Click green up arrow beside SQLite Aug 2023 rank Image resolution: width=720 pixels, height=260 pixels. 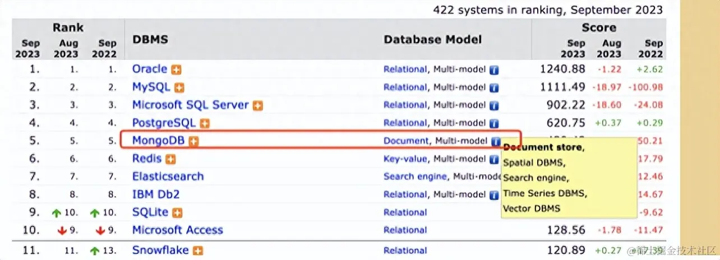pyautogui.click(x=56, y=213)
